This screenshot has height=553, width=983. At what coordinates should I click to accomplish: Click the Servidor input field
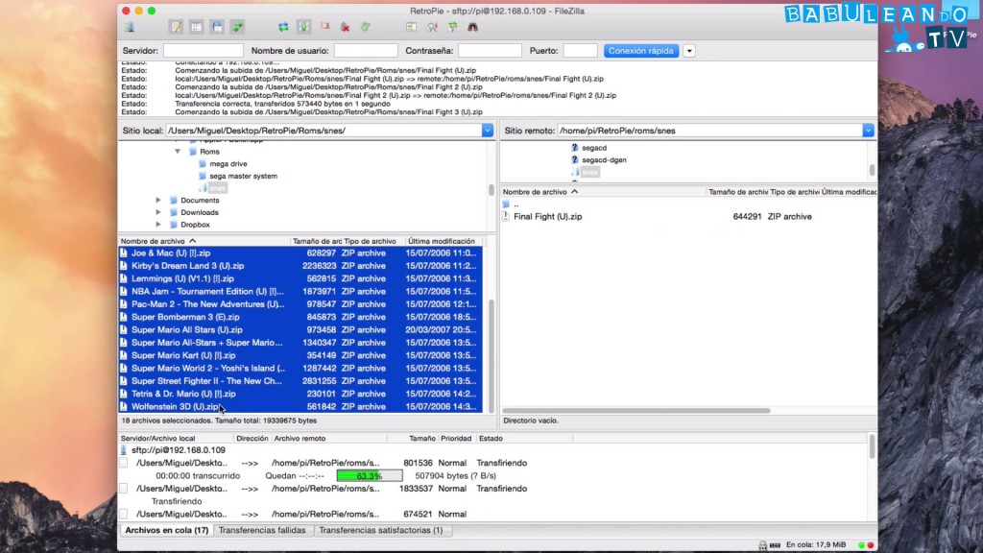click(204, 51)
